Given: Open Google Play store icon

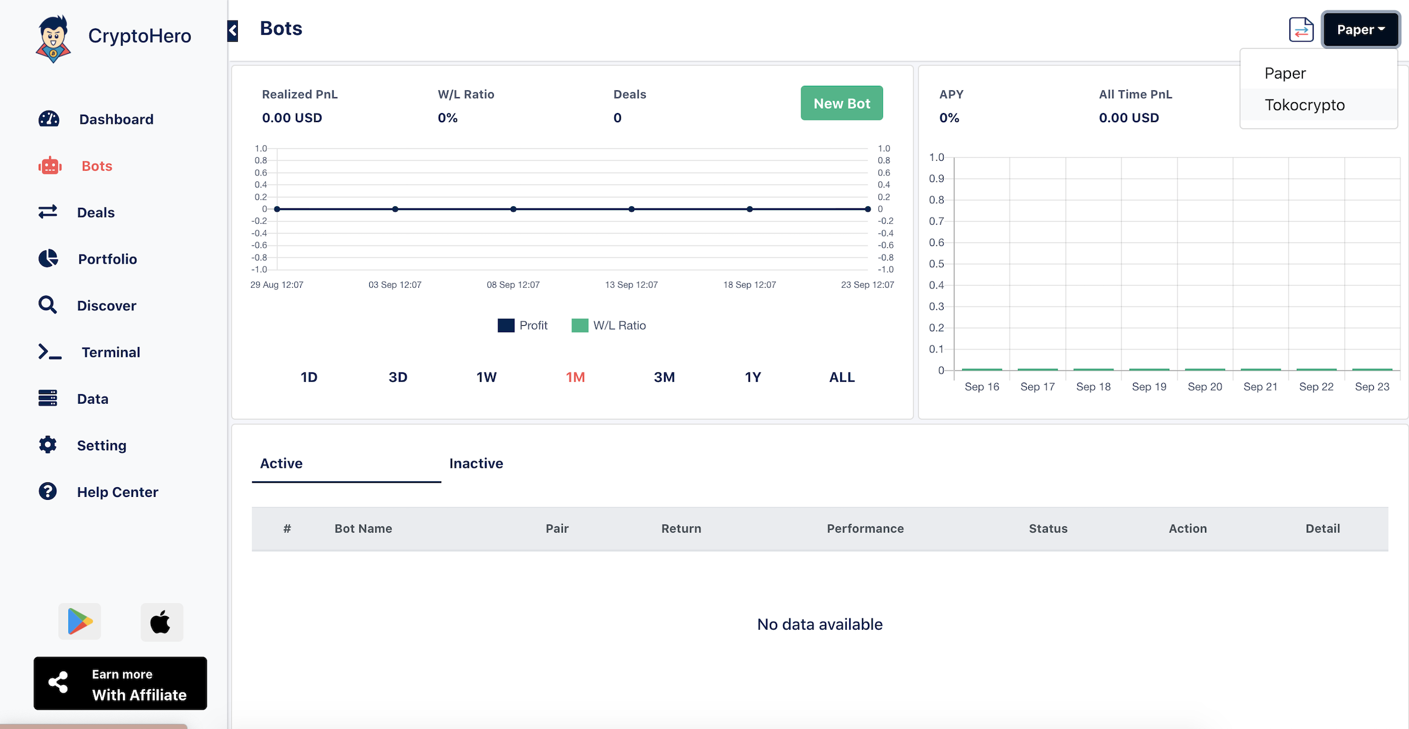Looking at the screenshot, I should (x=80, y=621).
